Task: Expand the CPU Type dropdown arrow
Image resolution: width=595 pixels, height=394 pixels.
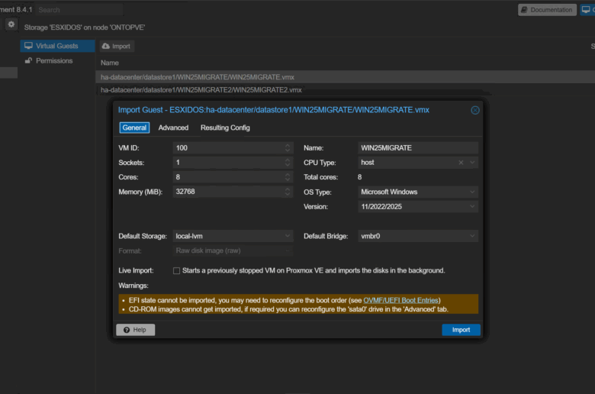Action: [472, 163]
